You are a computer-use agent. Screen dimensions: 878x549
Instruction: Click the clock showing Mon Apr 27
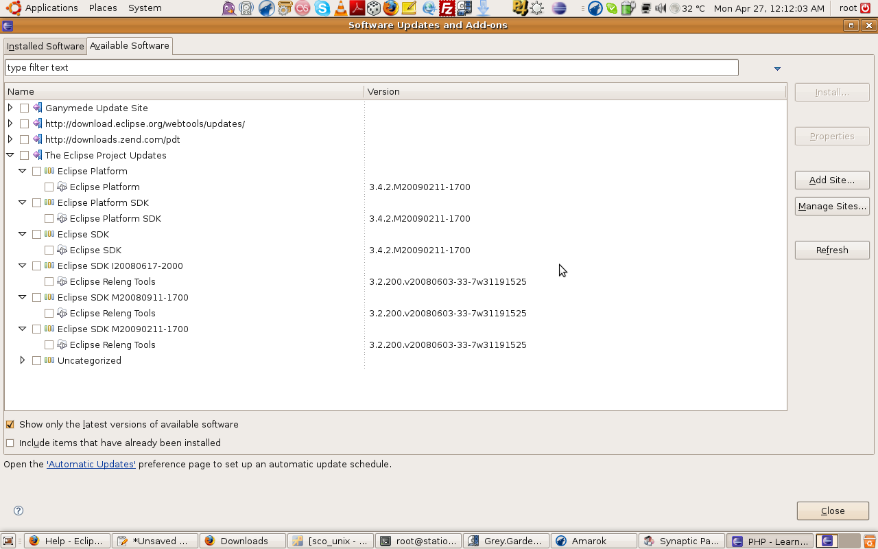769,8
